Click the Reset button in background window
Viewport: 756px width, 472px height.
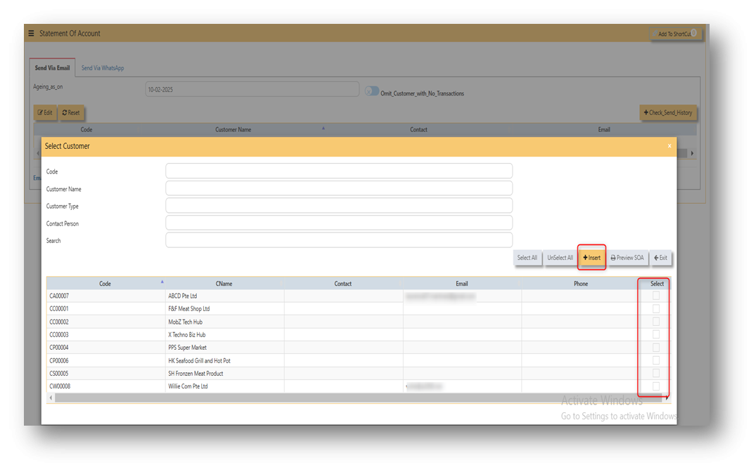coord(71,112)
